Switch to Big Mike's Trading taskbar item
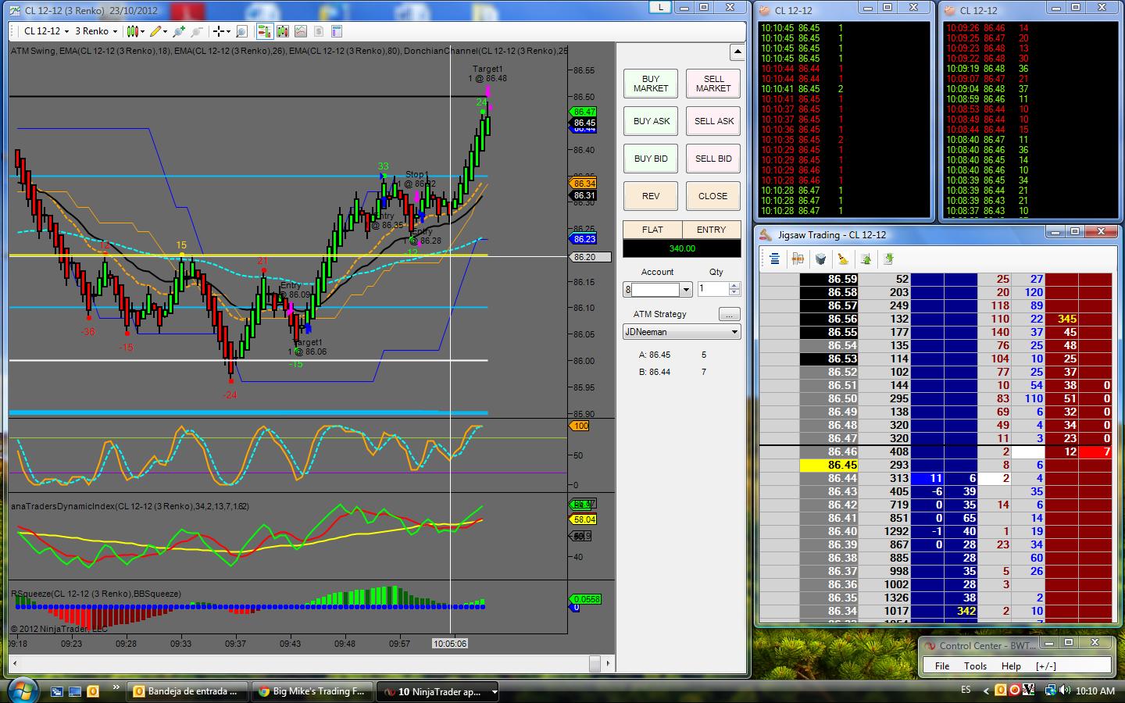Screen dimensions: 1125x703 312,691
